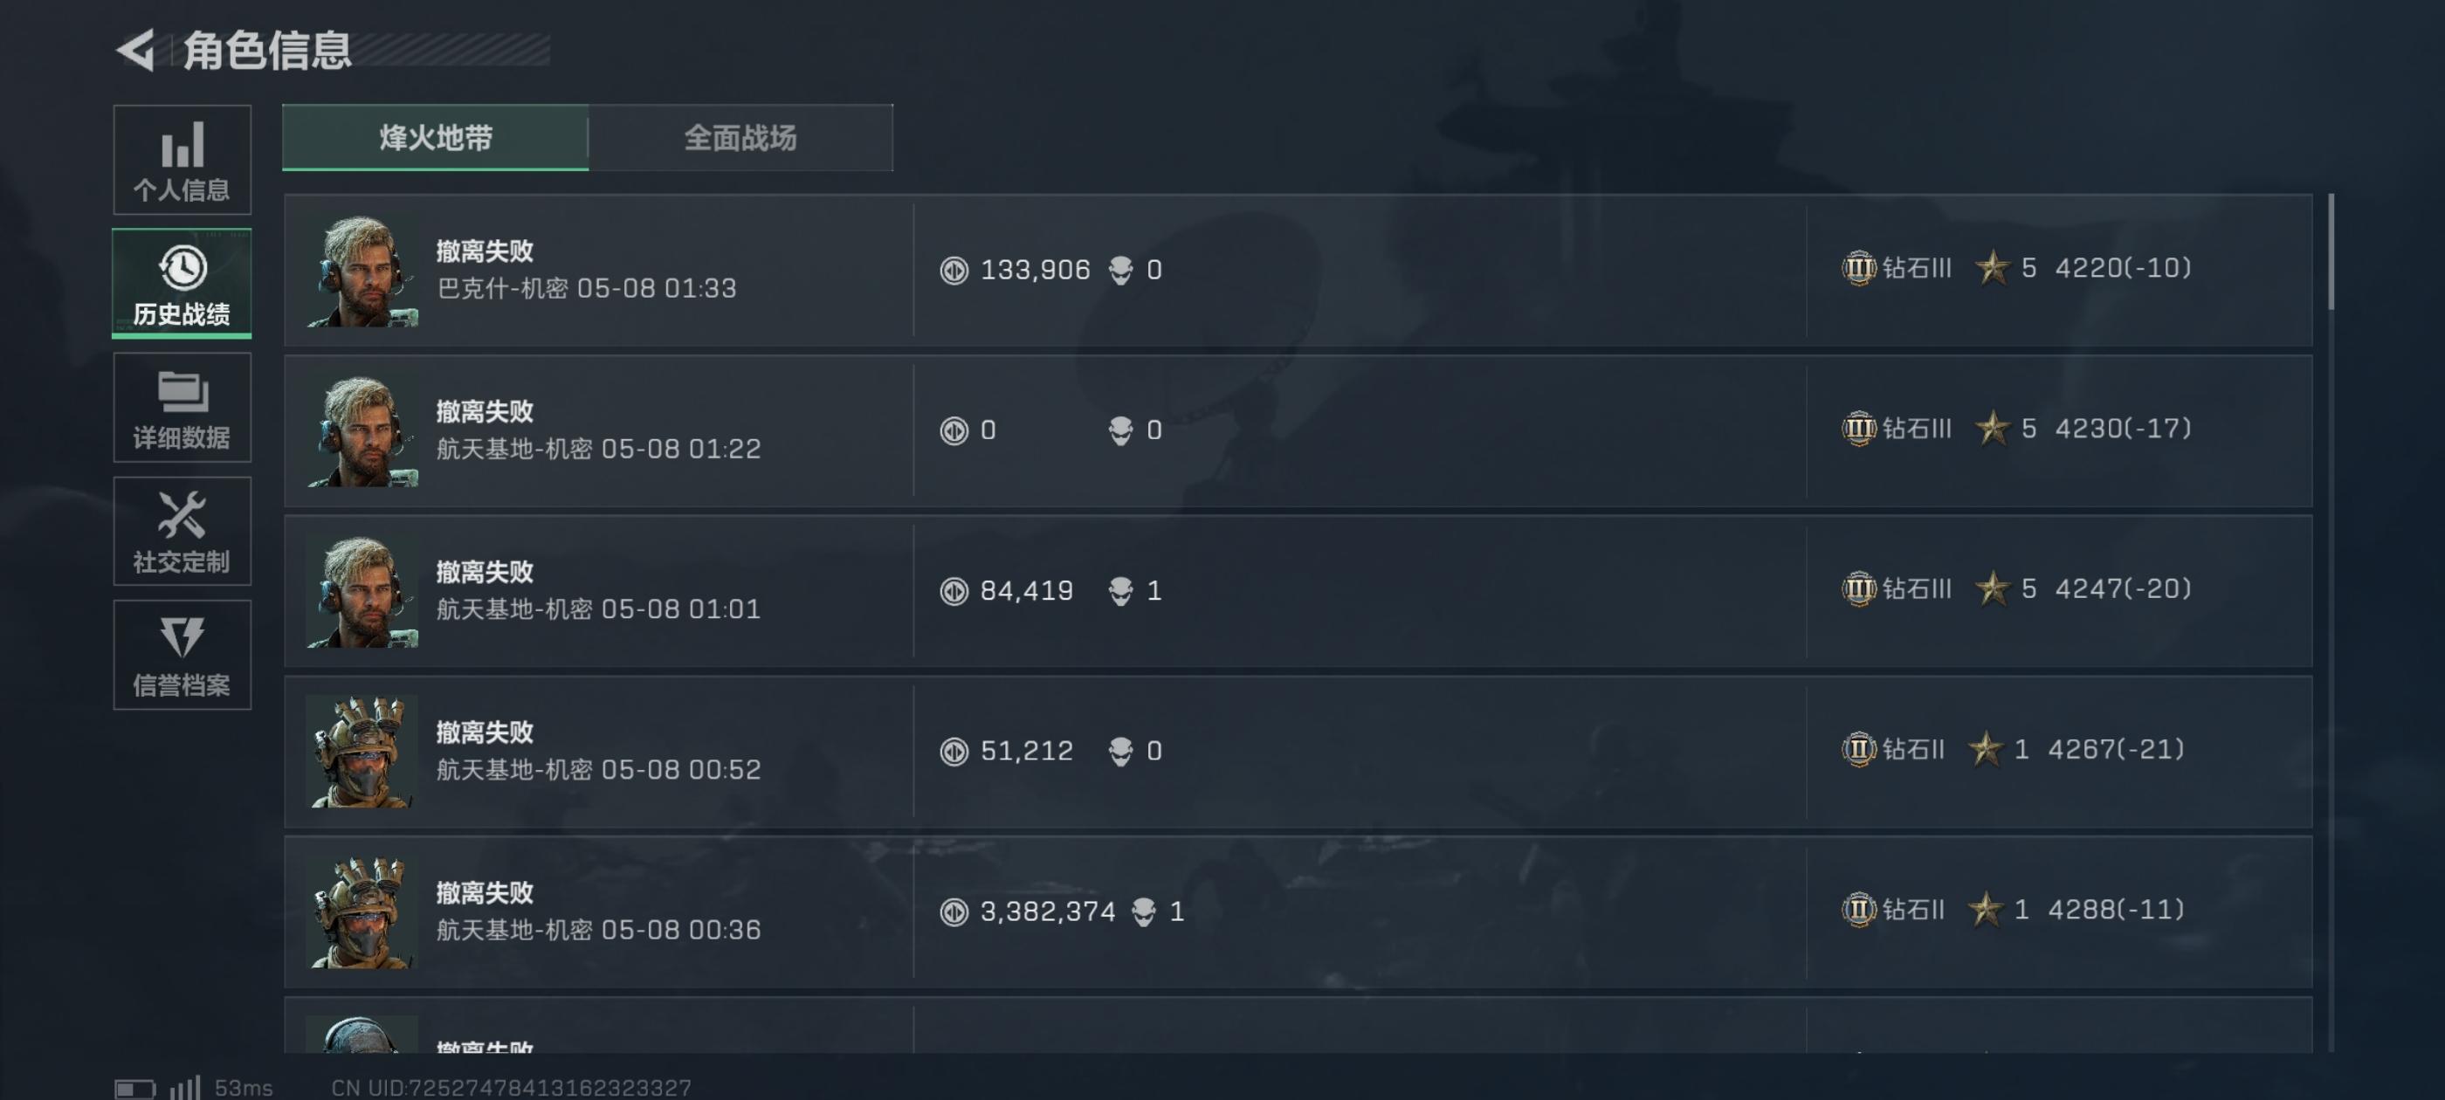Click the helmeted operator avatar on 00:52 match
Screen dimensions: 2445x1100
362,752
